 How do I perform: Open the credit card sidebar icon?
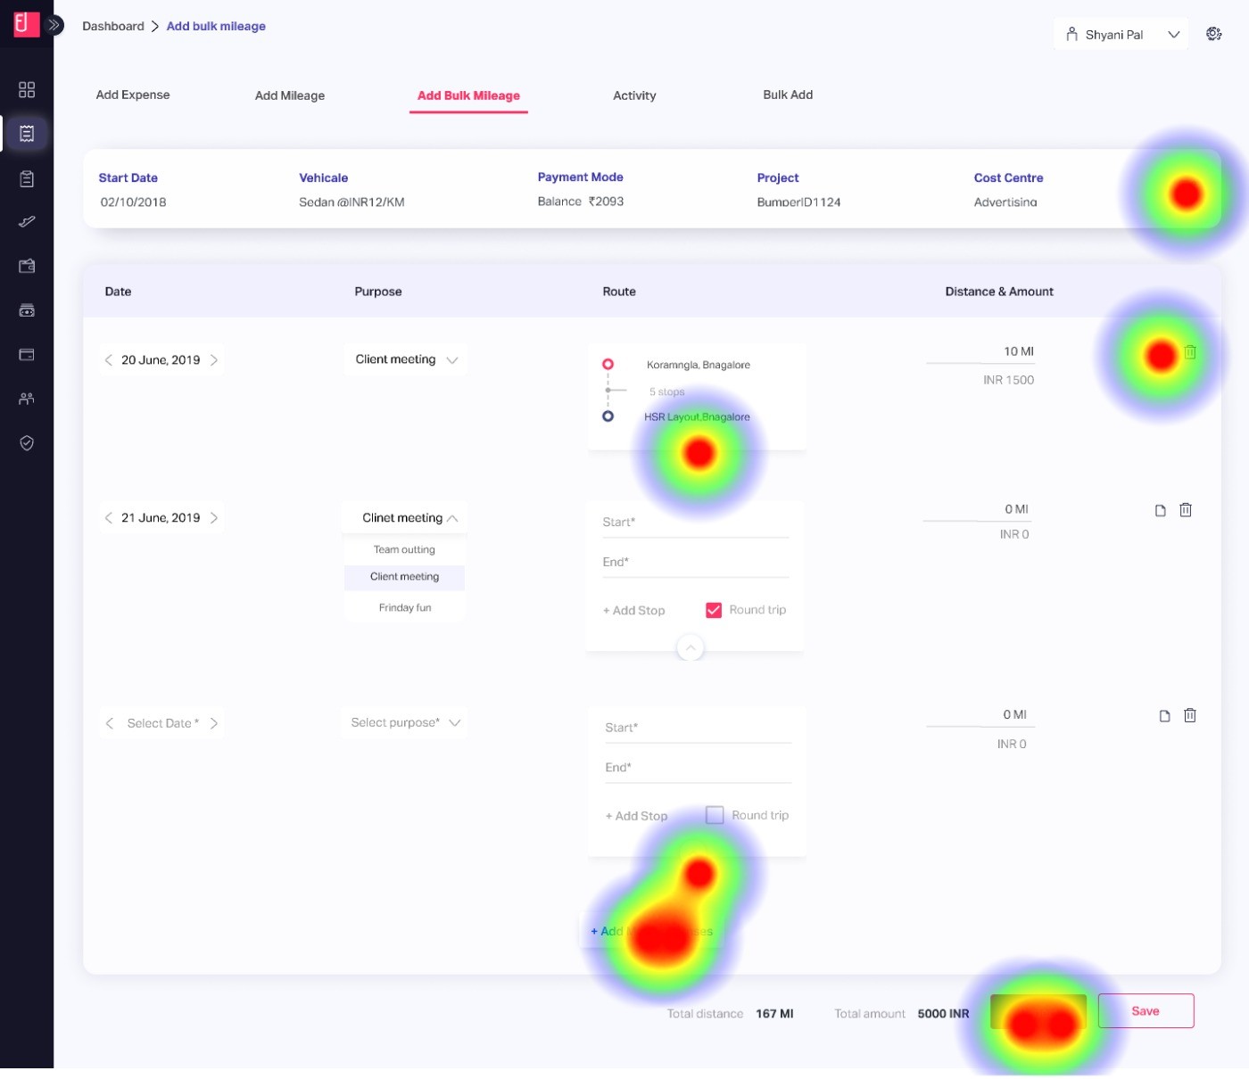tap(27, 355)
